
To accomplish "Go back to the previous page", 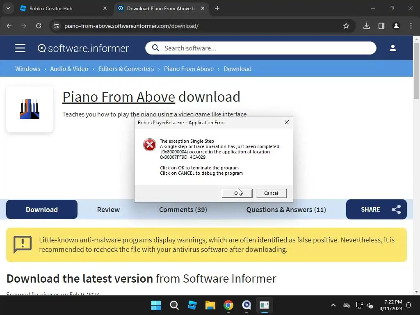I will [x=9, y=26].
